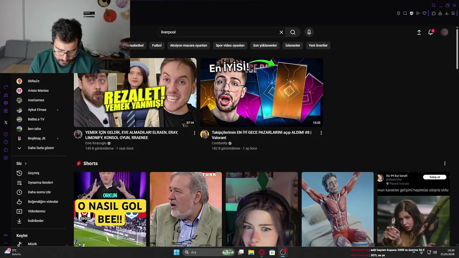459x258 pixels.
Task: Open Opera sidebar extensions cube icon
Action: (x=6, y=150)
